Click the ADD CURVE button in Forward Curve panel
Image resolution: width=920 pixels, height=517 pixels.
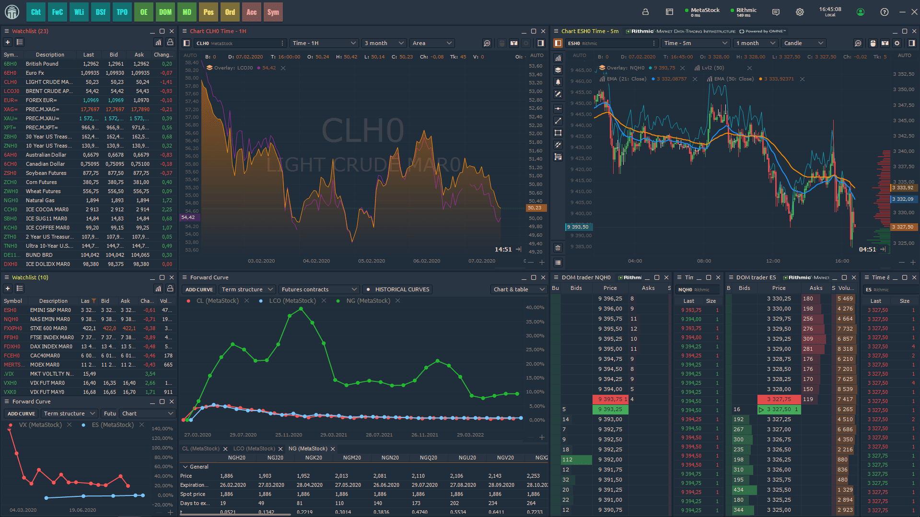[198, 289]
